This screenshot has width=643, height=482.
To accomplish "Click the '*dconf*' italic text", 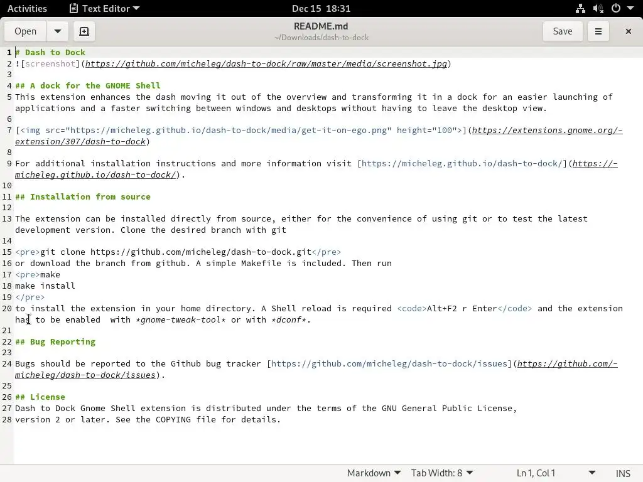I will click(289, 319).
